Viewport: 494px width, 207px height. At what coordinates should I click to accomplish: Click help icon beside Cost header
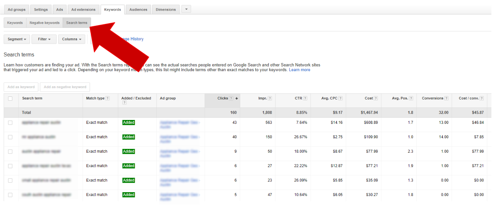click(x=376, y=98)
